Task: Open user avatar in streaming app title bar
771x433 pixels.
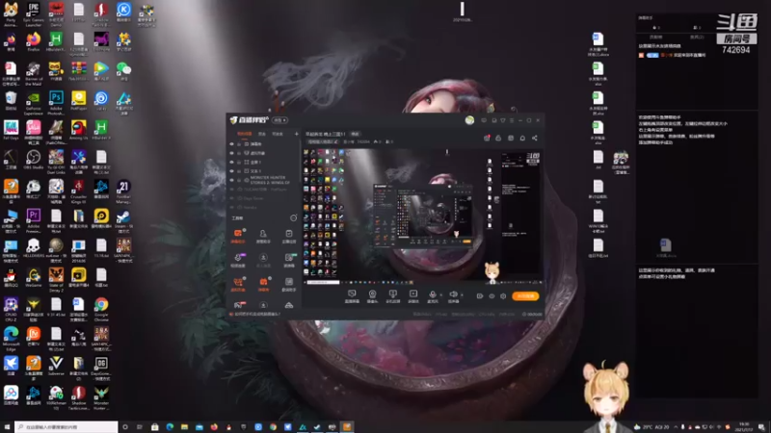Action: pos(469,120)
